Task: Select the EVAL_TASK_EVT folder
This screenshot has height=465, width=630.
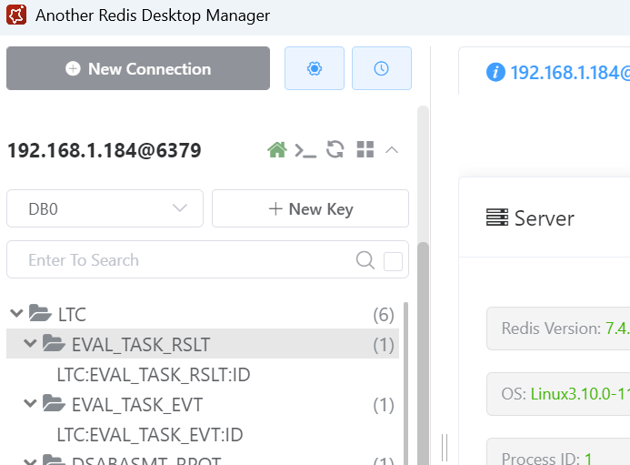Action: [203, 404]
